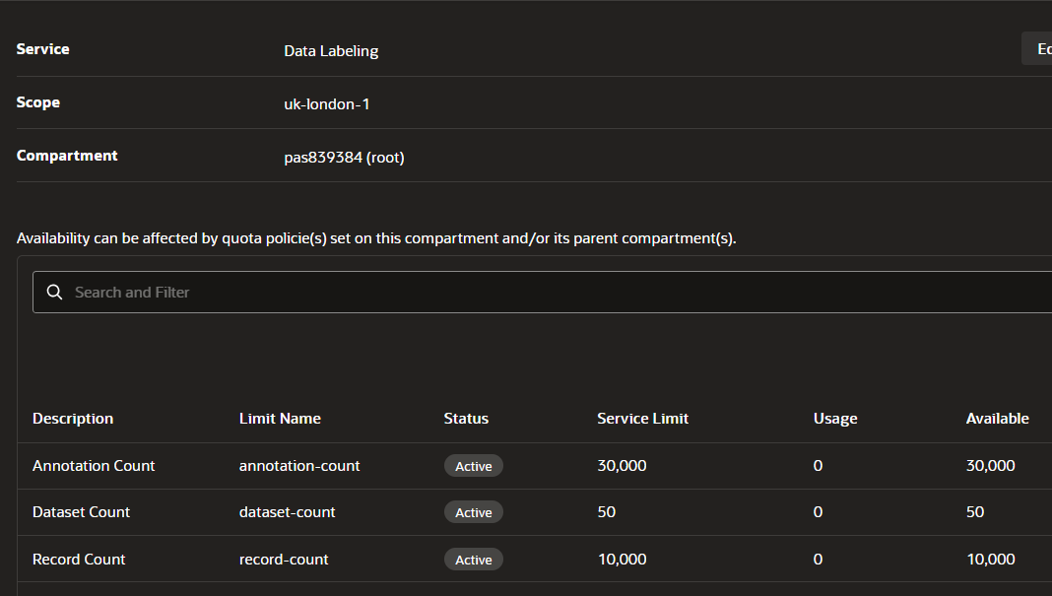Select the Dataset Count row description

[81, 512]
